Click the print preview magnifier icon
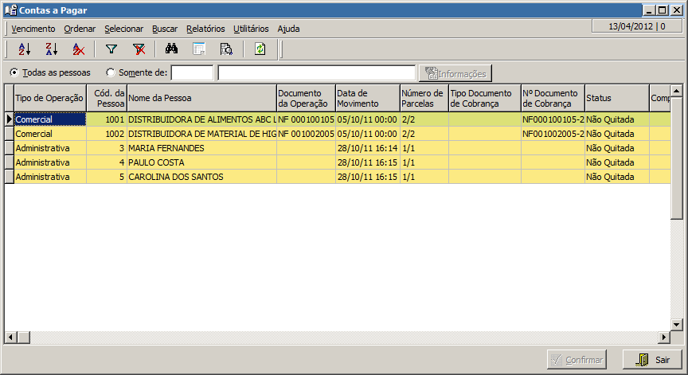688x375 pixels. point(226,49)
